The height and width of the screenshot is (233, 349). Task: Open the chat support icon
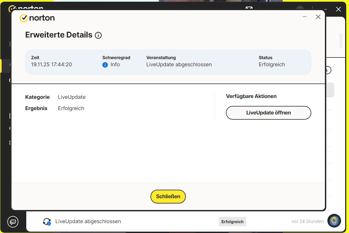tap(13, 222)
